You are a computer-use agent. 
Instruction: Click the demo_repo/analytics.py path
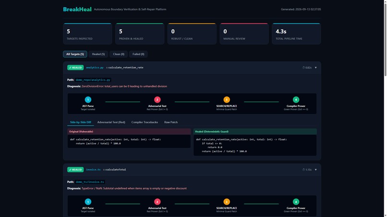click(93, 80)
